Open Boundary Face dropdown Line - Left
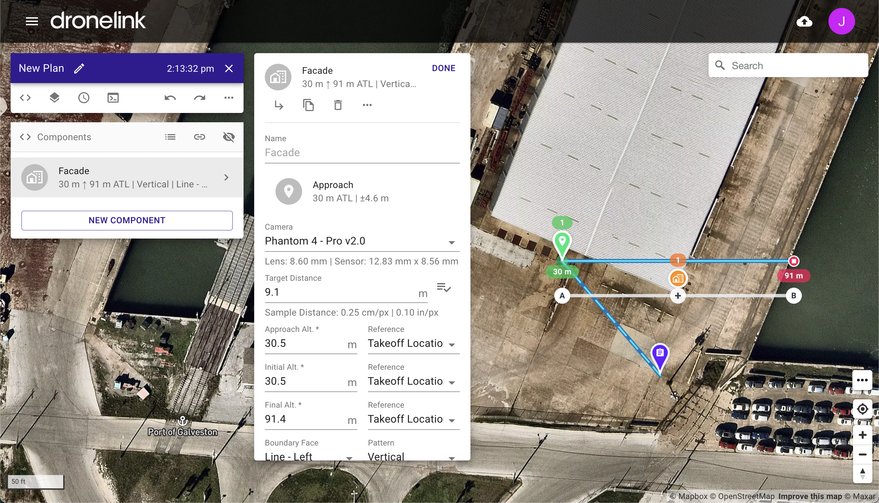879x503 pixels. click(311, 456)
